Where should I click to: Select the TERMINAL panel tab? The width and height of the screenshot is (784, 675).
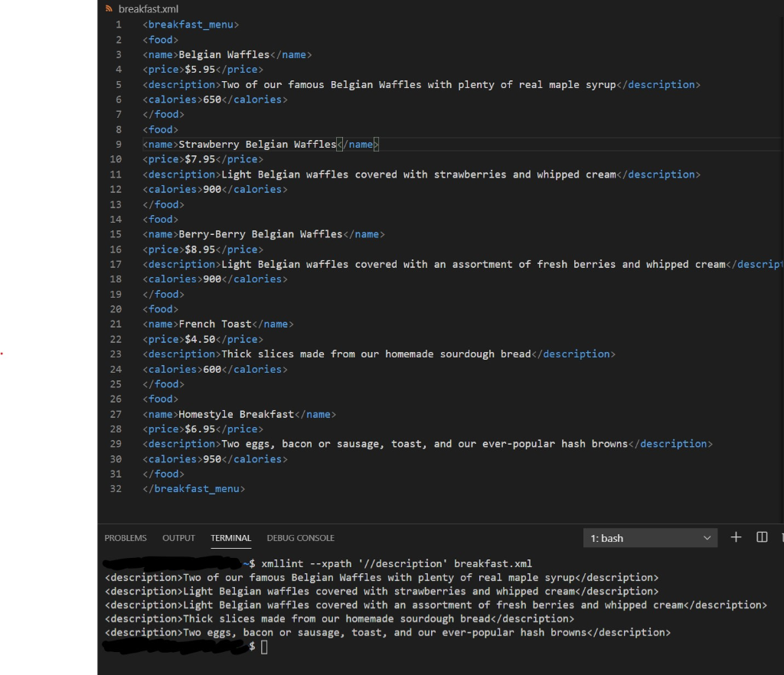coord(230,537)
